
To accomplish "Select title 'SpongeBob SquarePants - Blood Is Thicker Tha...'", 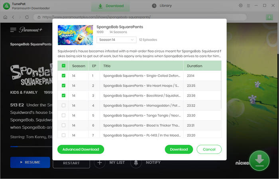I will point(141,125).
